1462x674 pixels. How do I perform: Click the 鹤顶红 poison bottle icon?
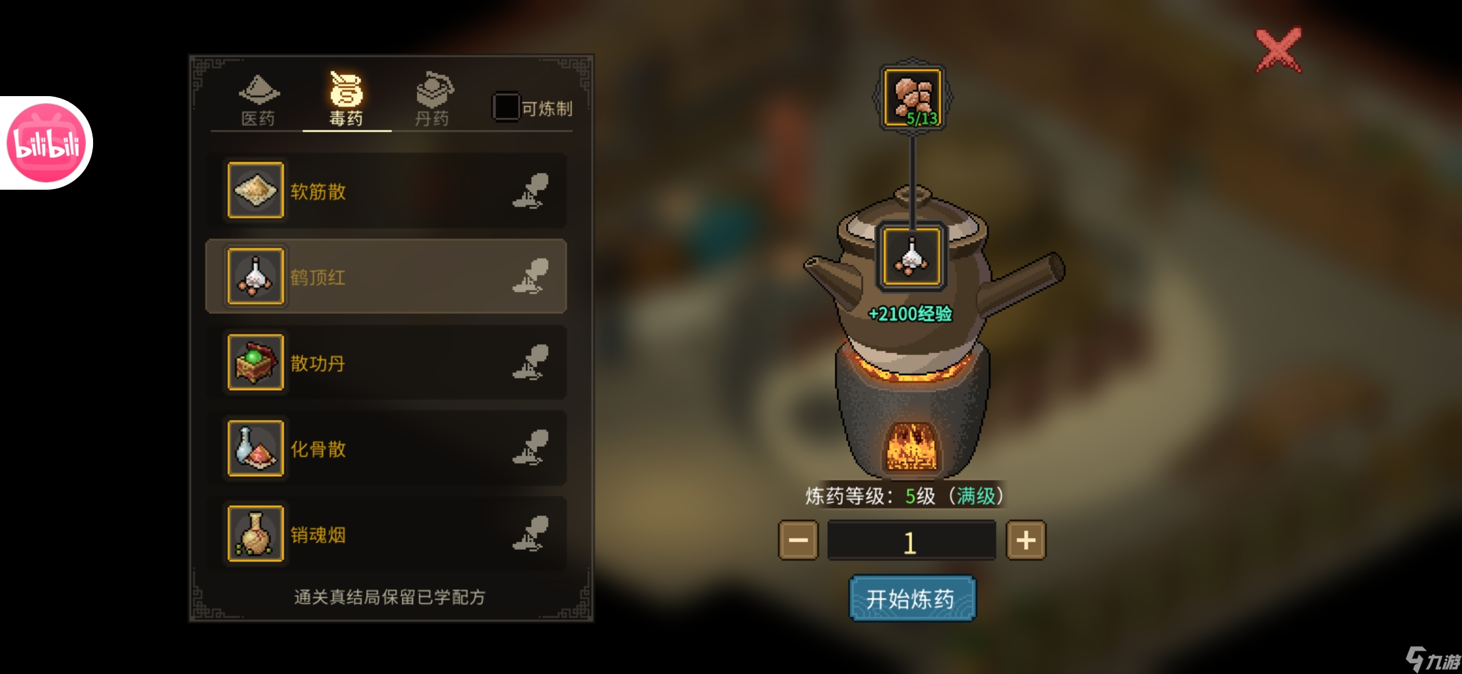256,276
